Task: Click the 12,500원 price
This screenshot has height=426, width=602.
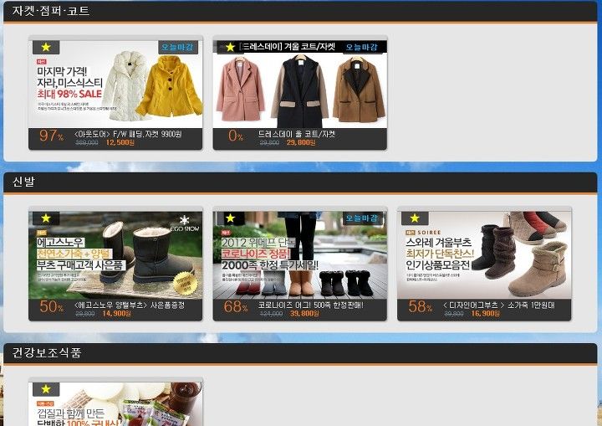Action: click(120, 142)
